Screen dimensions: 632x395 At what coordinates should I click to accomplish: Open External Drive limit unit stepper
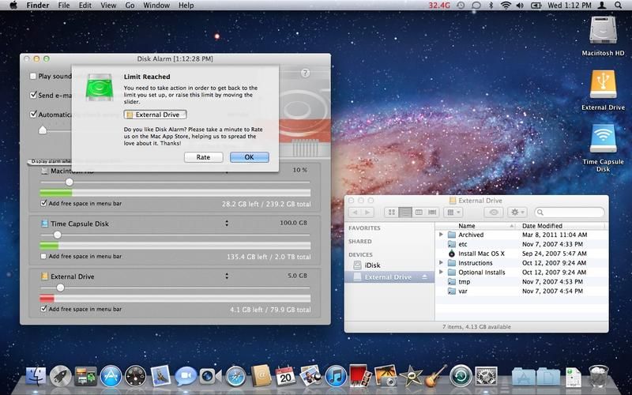227,276
